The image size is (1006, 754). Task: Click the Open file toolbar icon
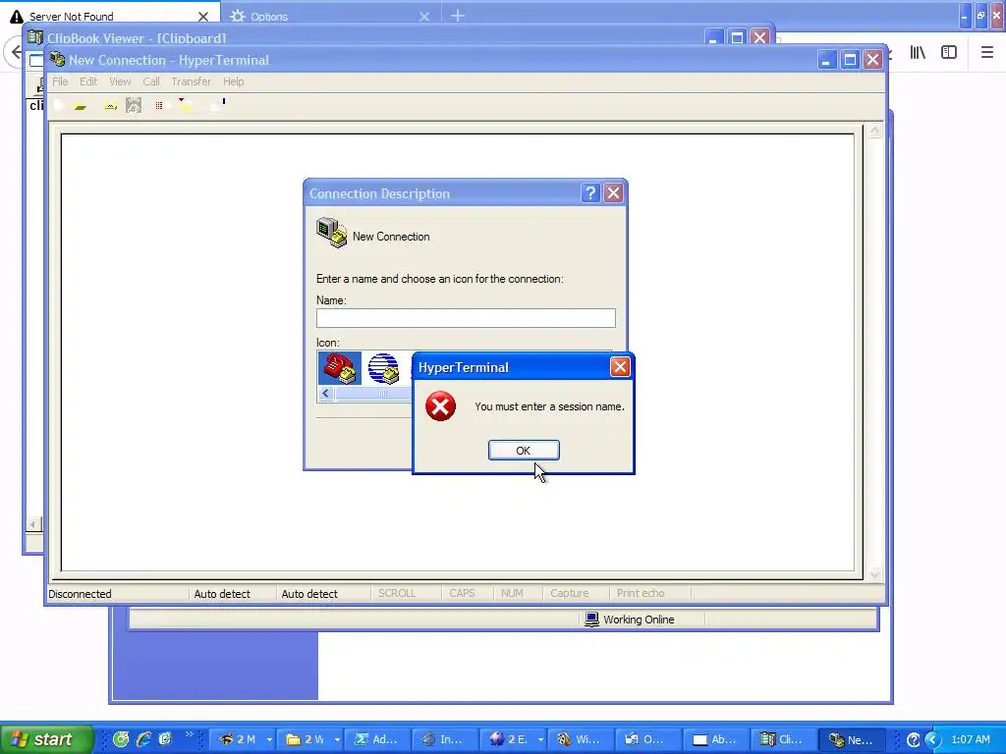[81, 105]
